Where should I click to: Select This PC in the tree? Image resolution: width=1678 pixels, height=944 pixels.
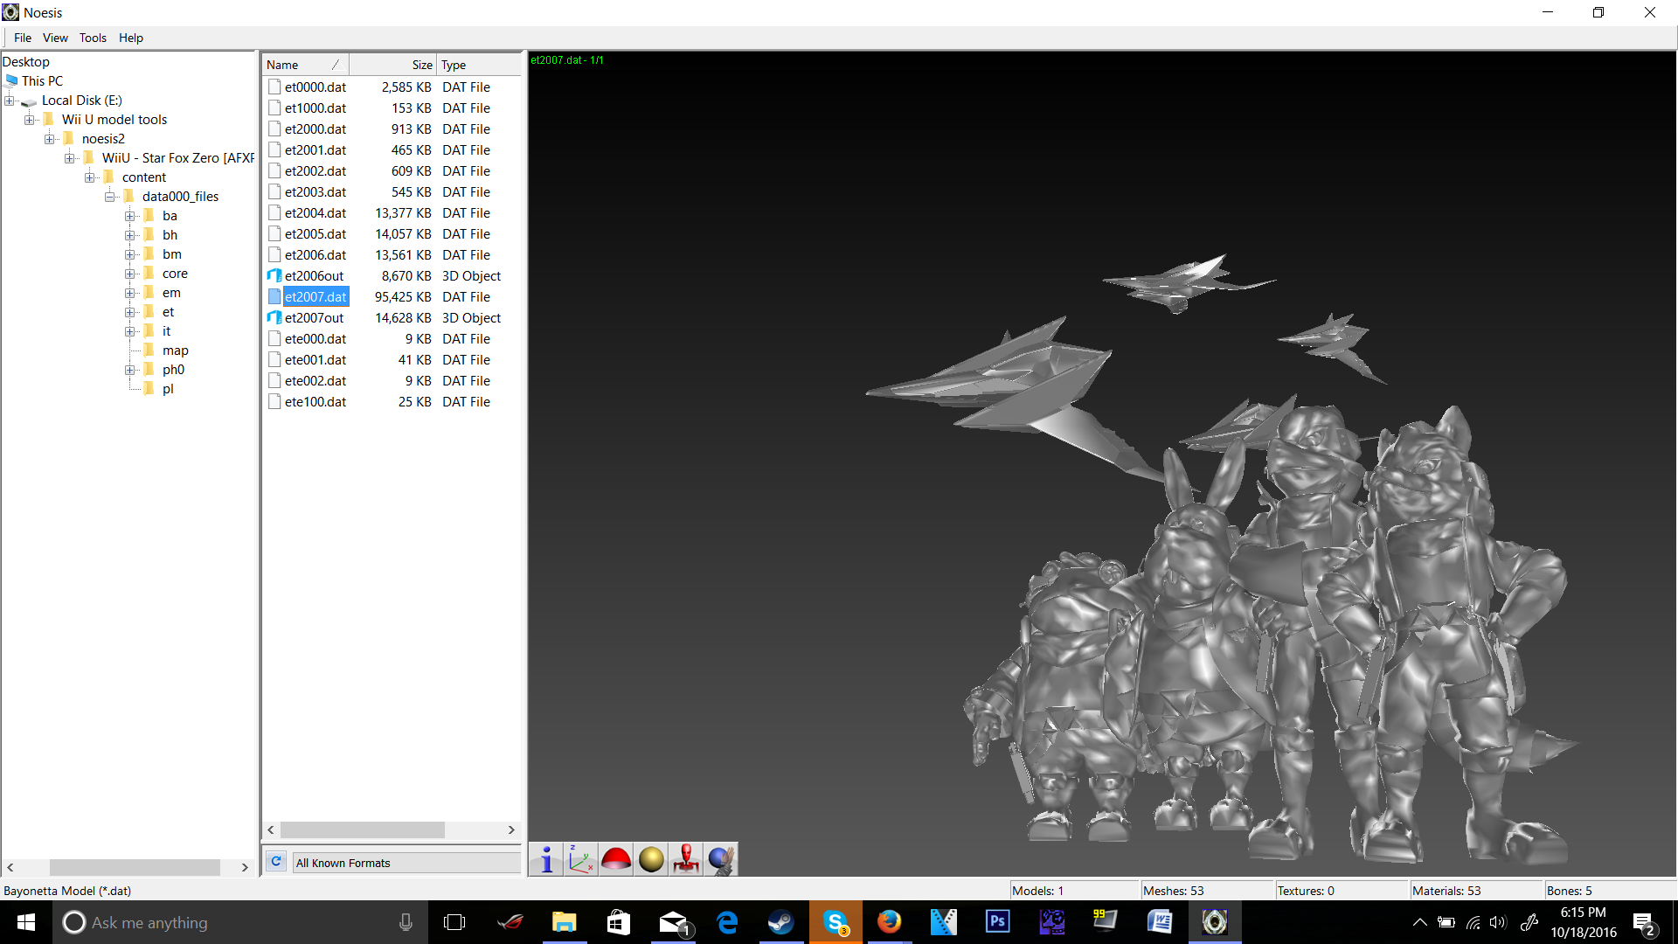click(x=42, y=81)
